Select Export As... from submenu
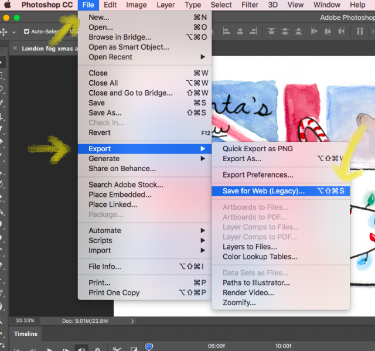The width and height of the screenshot is (375, 351). 281,159
